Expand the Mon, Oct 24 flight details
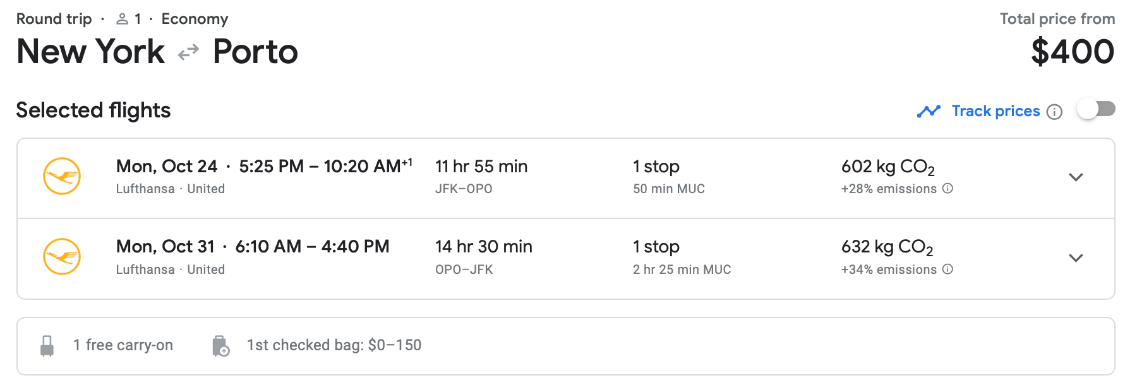The width and height of the screenshot is (1137, 390). [1075, 177]
